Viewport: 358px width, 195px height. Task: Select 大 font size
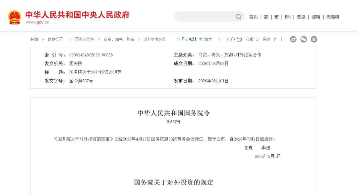pyautogui.click(x=201, y=39)
